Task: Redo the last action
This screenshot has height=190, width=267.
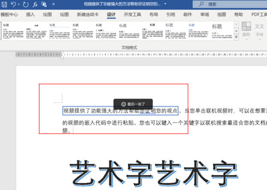Action: (26, 4)
